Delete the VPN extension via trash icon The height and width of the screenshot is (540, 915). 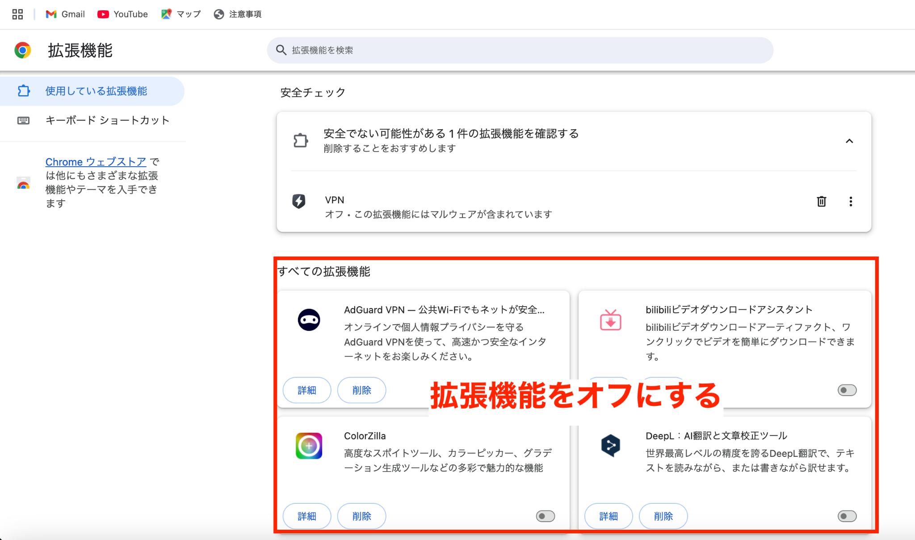tap(821, 202)
